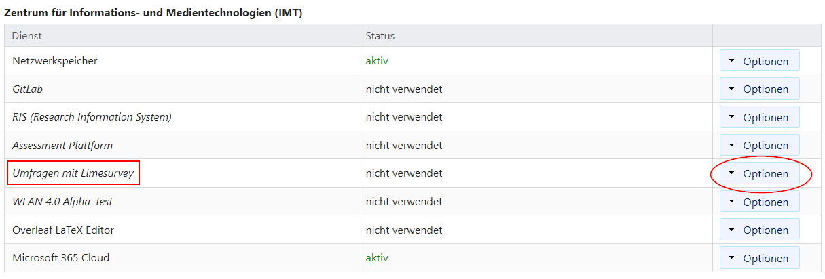This screenshot has height=279, width=825.
Task: Expand Optionen for RIS Research Information System
Action: tap(759, 117)
